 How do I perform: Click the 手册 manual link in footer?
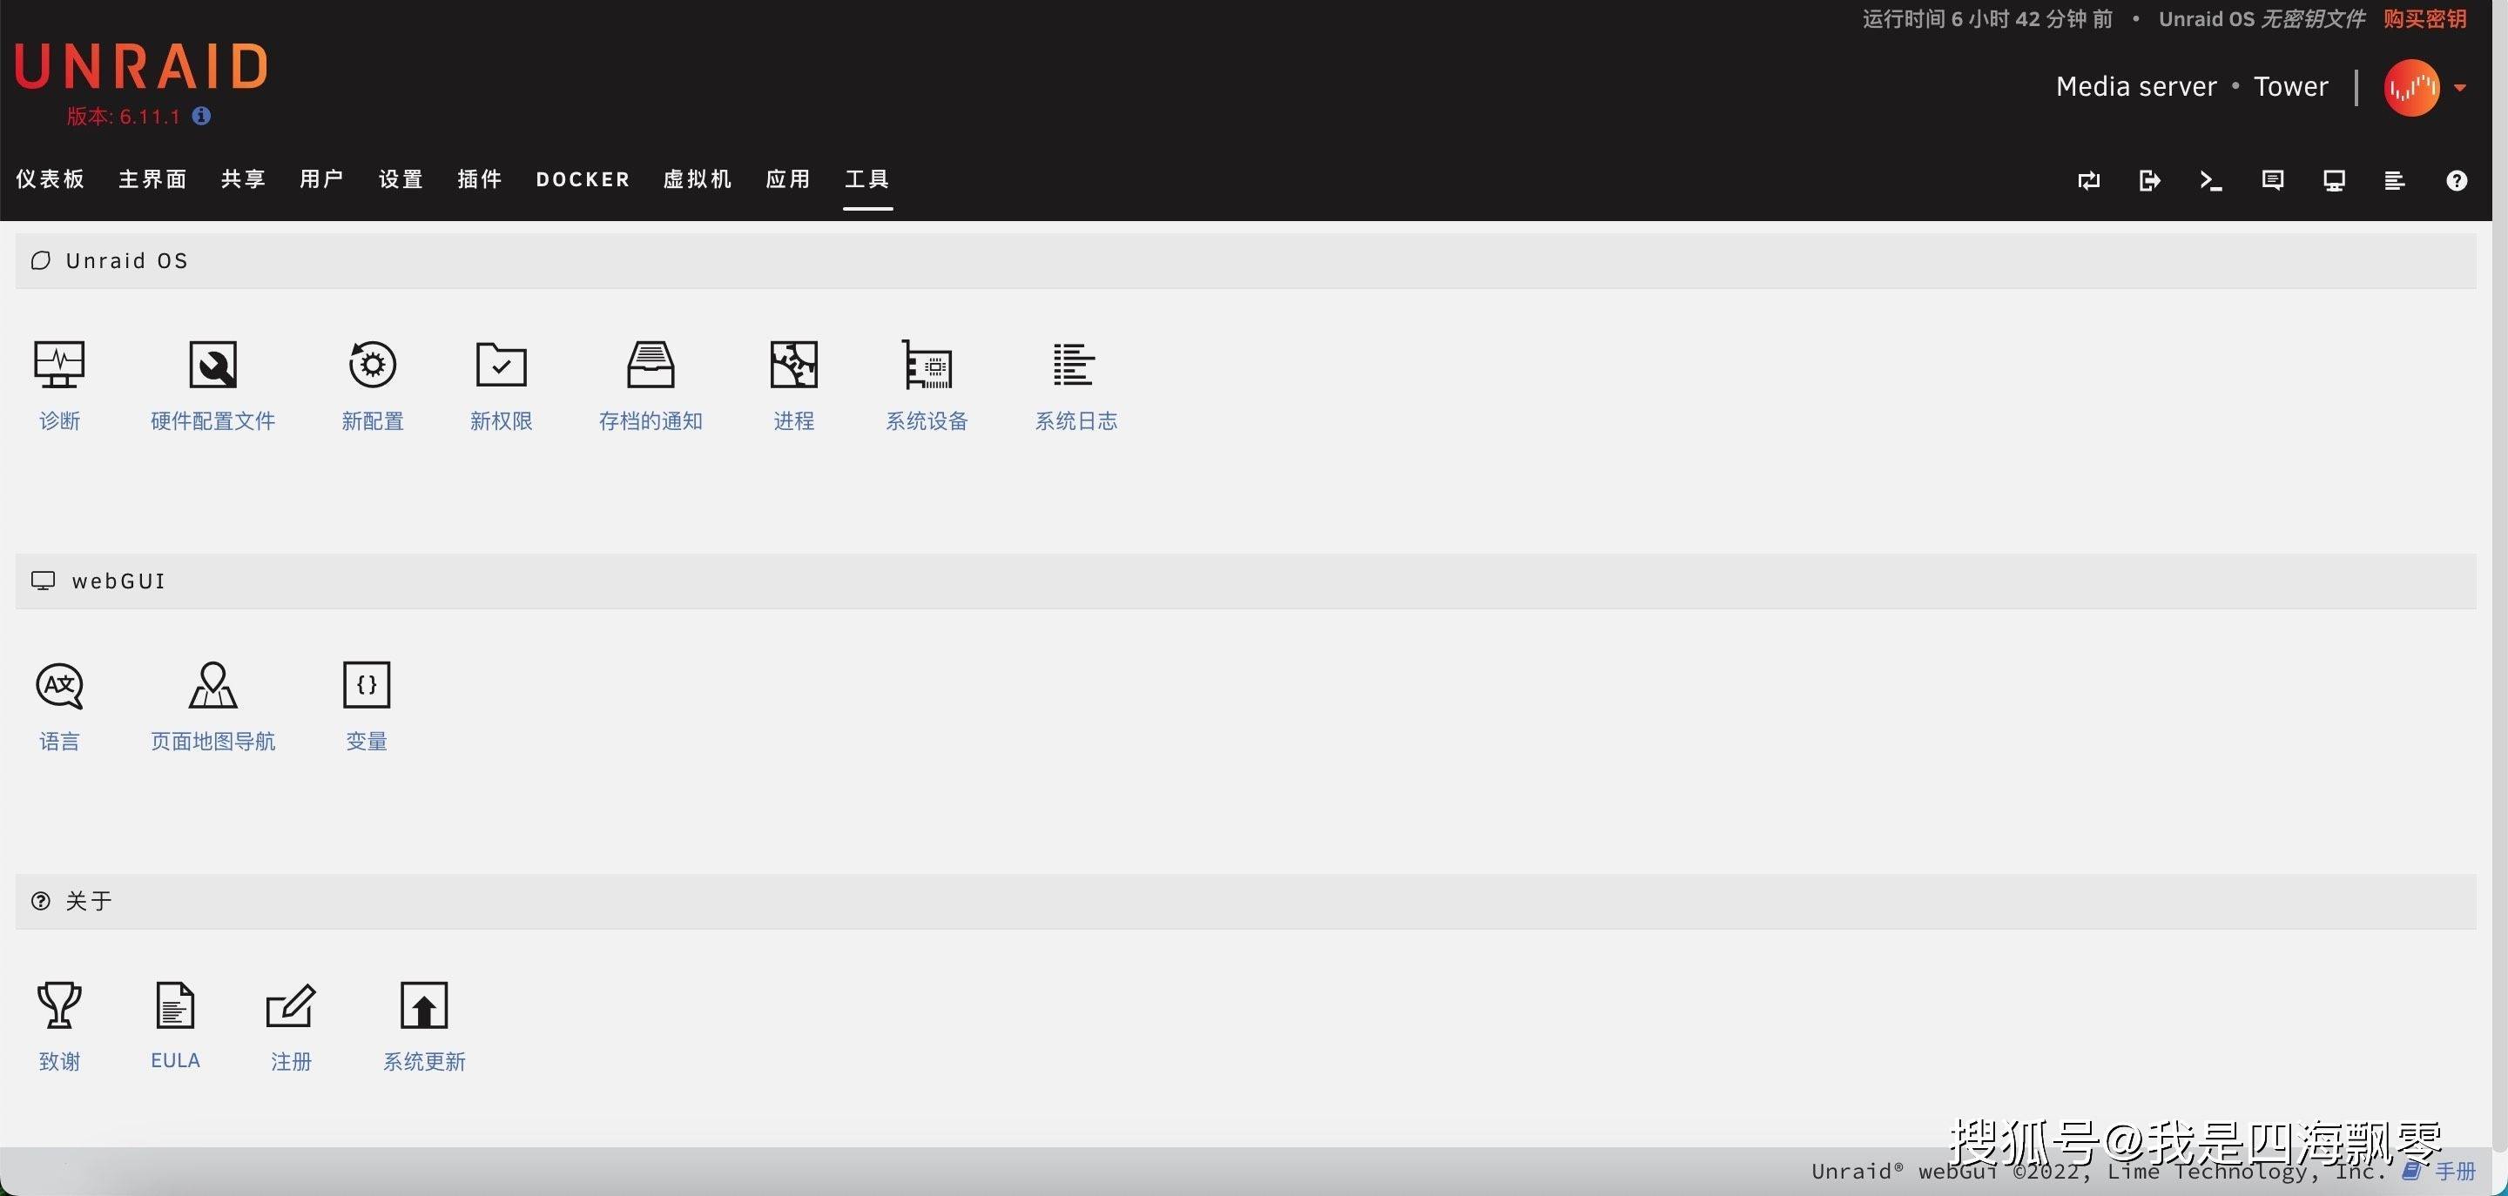pos(2455,1171)
